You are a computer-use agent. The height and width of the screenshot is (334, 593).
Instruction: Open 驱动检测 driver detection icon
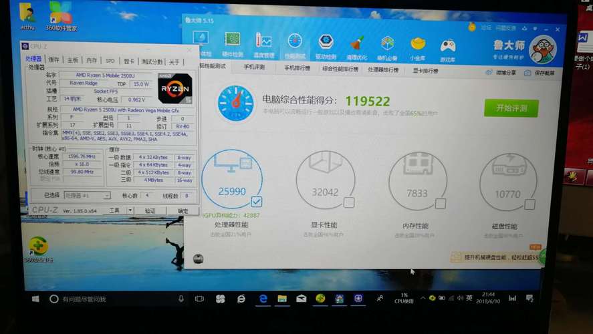(x=326, y=47)
